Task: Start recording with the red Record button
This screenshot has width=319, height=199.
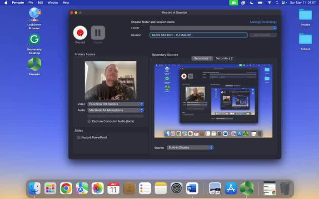Action: [80, 33]
